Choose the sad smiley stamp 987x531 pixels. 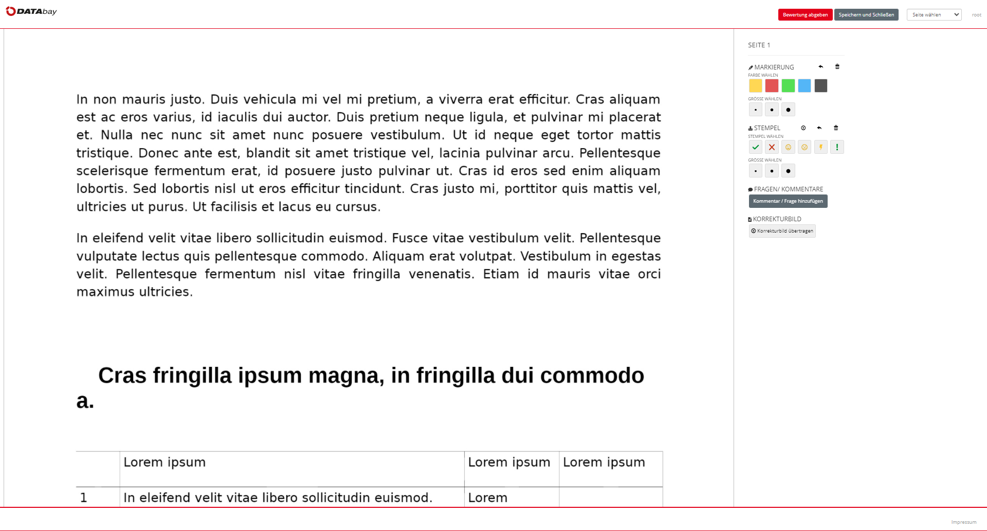click(805, 147)
